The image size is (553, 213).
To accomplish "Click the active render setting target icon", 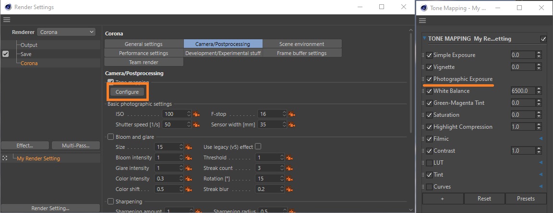I will (x=5, y=158).
